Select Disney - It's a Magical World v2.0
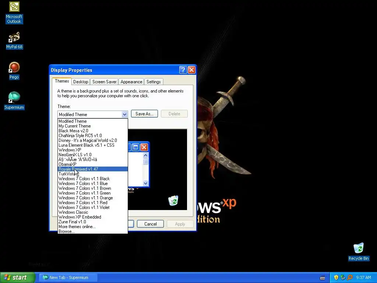377x283 pixels. [x=92, y=140]
